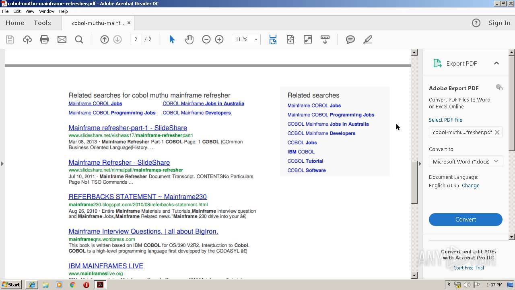Open Chrome from the taskbar
The height and width of the screenshot is (290, 515).
[x=72, y=285]
